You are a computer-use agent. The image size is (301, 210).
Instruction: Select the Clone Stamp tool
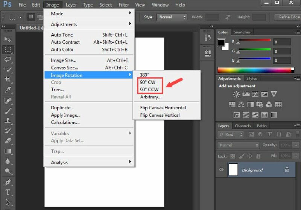pos(8,121)
